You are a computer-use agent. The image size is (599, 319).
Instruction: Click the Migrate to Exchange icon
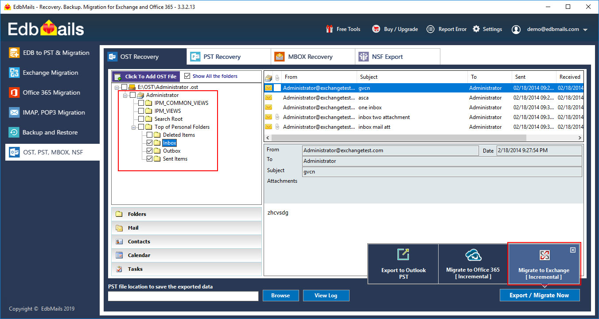pos(545,255)
